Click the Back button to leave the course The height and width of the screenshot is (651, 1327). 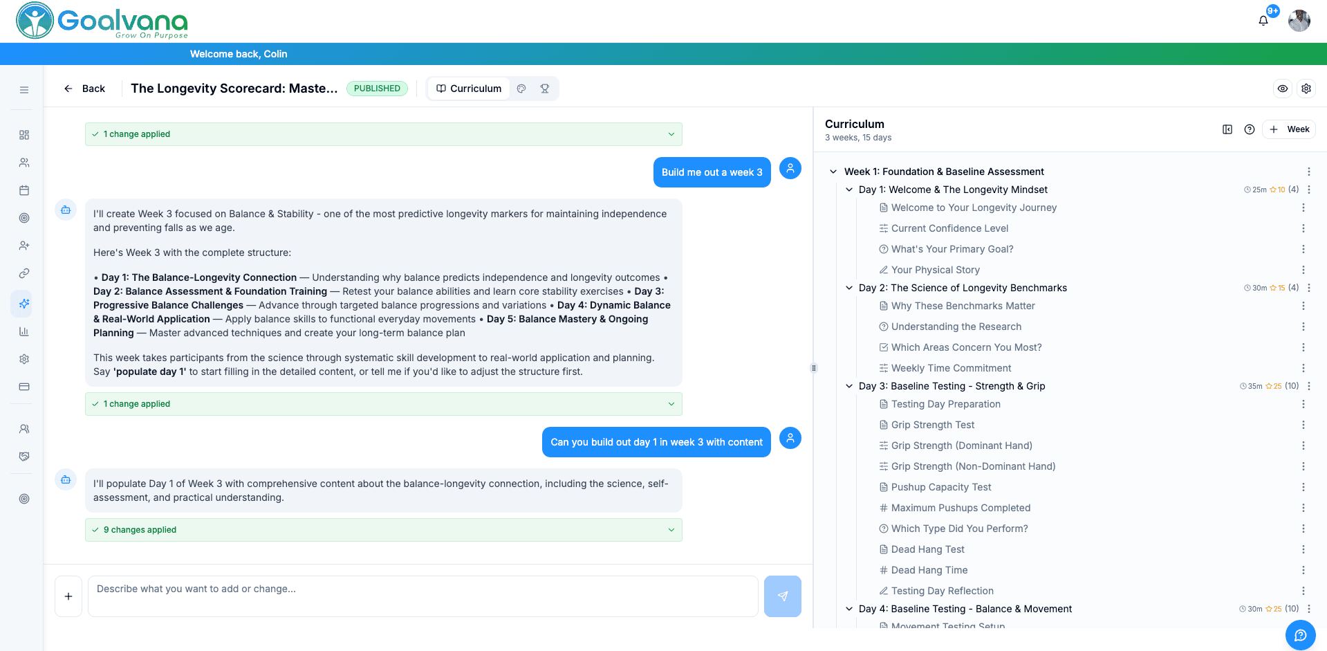coord(84,89)
